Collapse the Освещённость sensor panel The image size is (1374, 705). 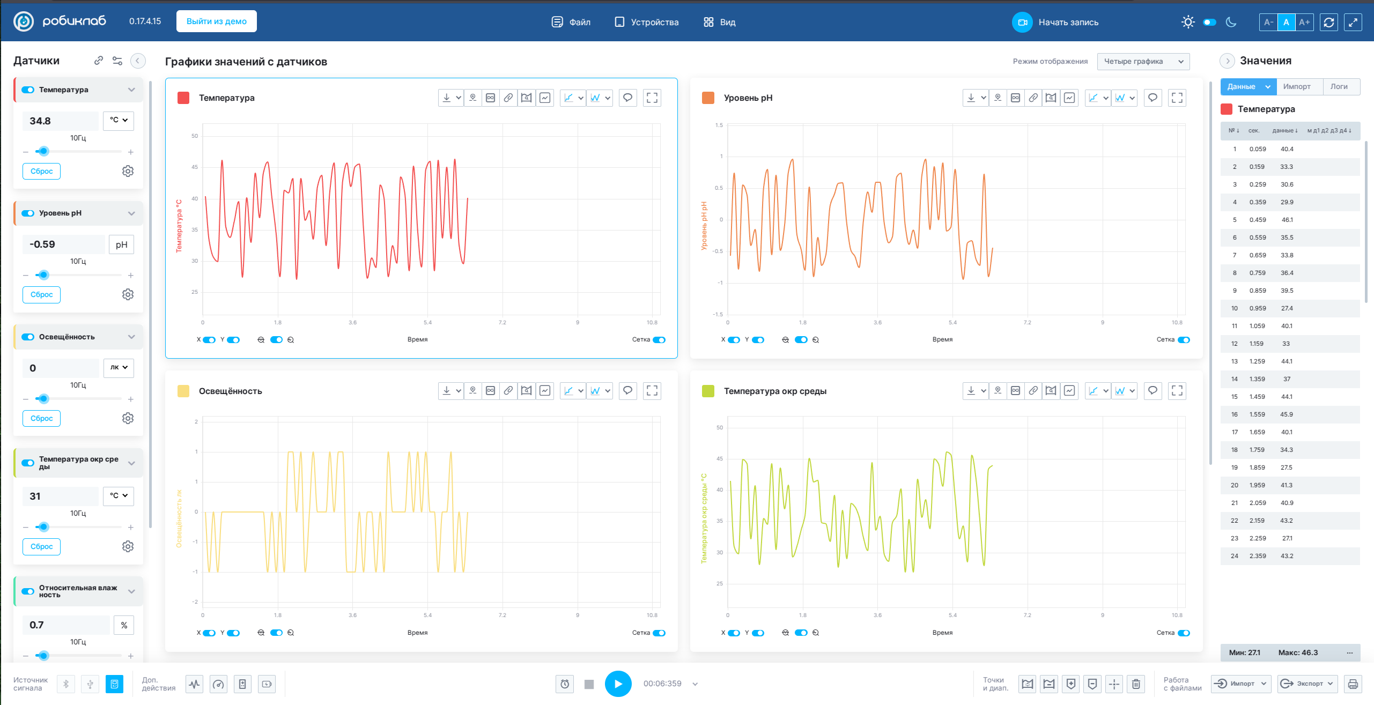131,337
